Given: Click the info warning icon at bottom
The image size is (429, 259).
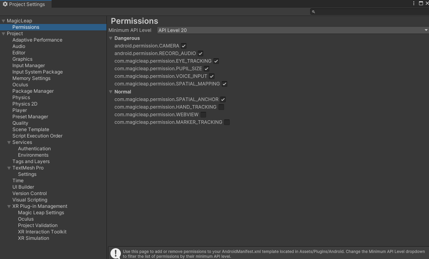Looking at the screenshot, I should 116,253.
